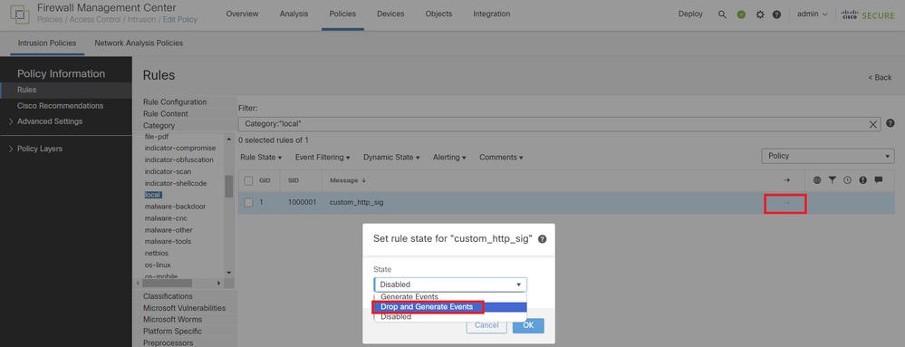The width and height of the screenshot is (905, 347).
Task: Select the indicator-compromise category
Action: coord(180,148)
